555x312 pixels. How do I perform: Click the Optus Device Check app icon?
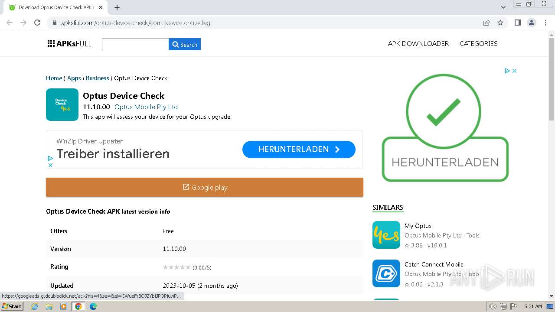tap(62, 104)
